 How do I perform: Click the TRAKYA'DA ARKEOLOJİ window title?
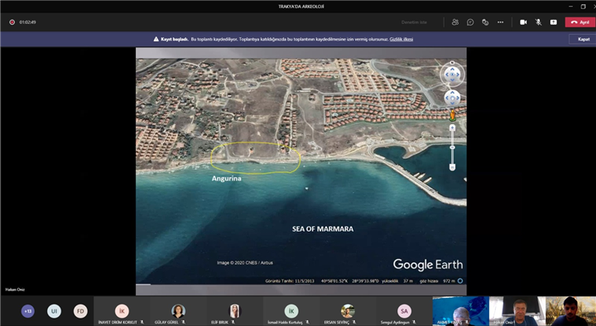tap(301, 7)
